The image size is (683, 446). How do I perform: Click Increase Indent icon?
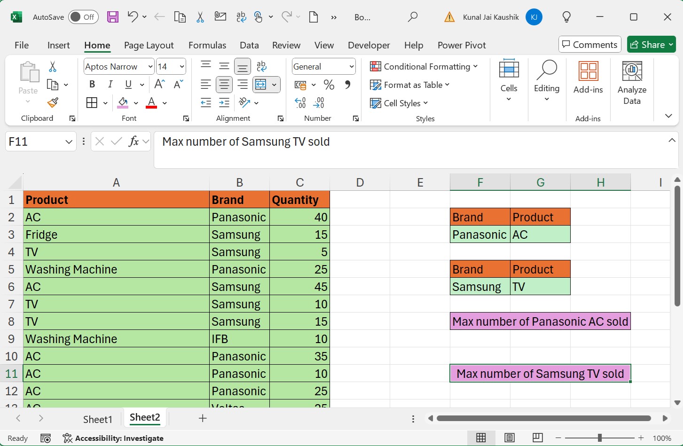(224, 103)
